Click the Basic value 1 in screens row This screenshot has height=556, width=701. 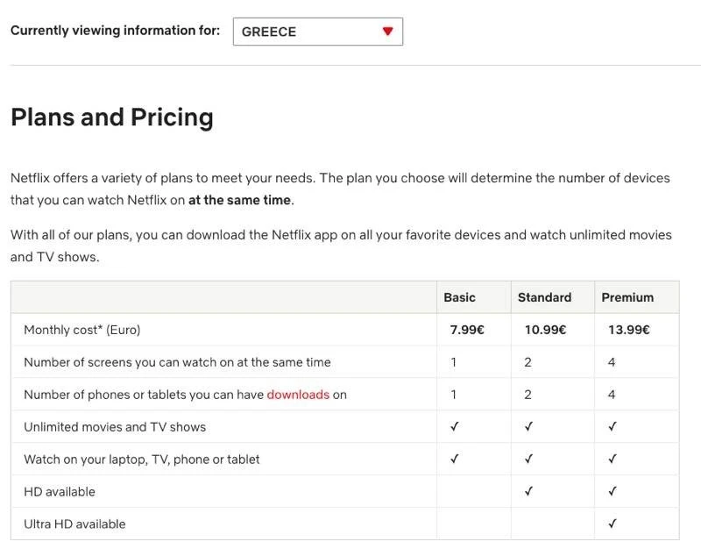click(x=454, y=362)
